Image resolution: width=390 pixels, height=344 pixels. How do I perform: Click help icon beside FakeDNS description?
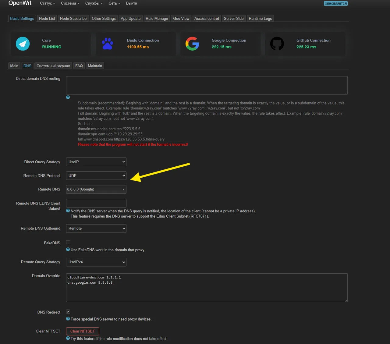pos(68,249)
